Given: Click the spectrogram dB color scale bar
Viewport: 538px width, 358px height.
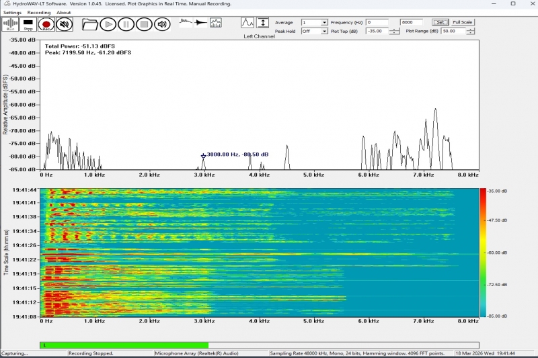Looking at the screenshot, I should 484,252.
